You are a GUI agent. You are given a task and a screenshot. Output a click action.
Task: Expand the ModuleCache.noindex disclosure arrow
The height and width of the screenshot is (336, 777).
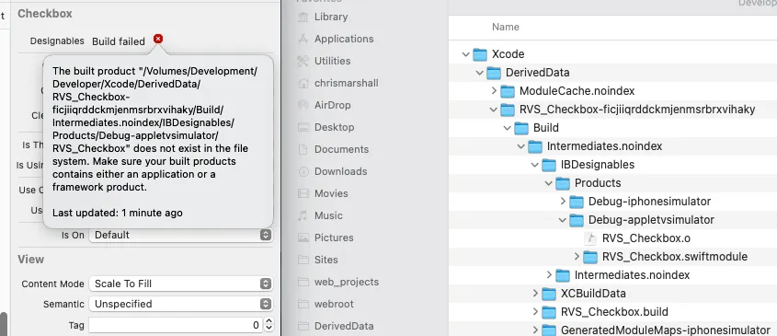click(x=494, y=91)
